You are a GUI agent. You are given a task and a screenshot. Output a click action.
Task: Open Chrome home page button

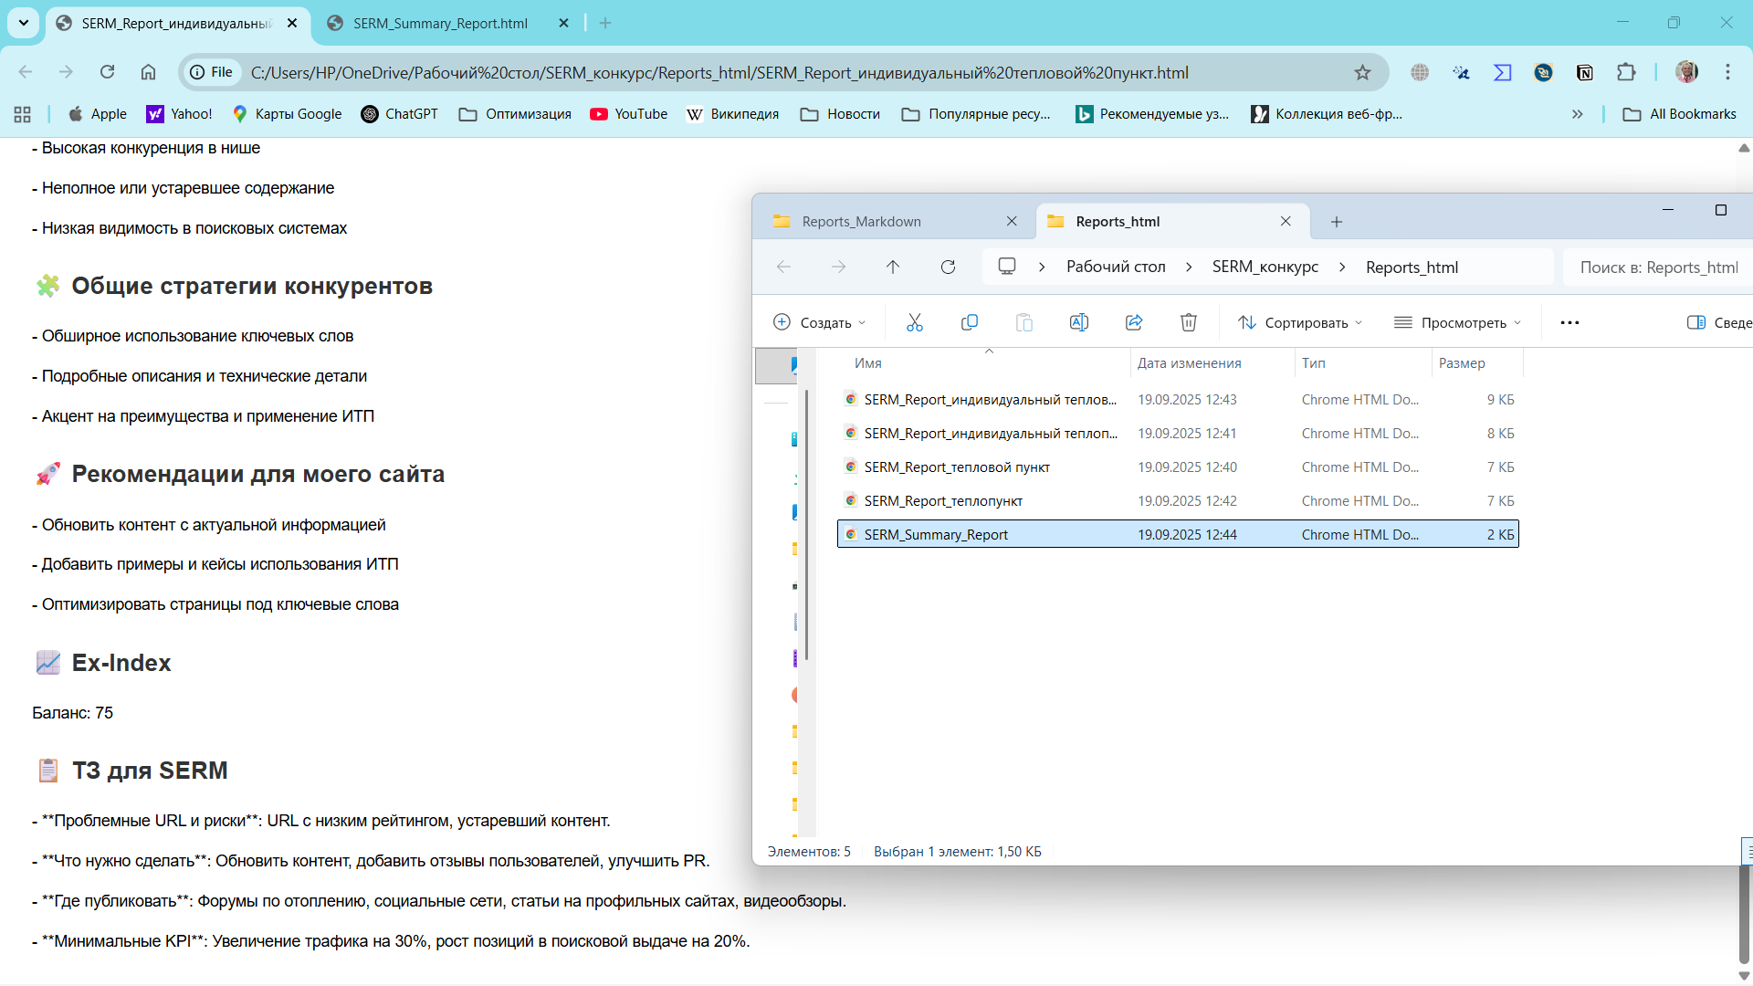148,72
